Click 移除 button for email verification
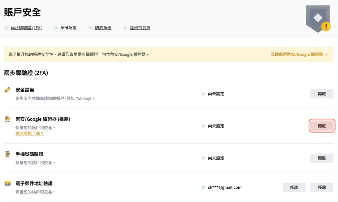The width and height of the screenshot is (338, 202). (x=321, y=188)
